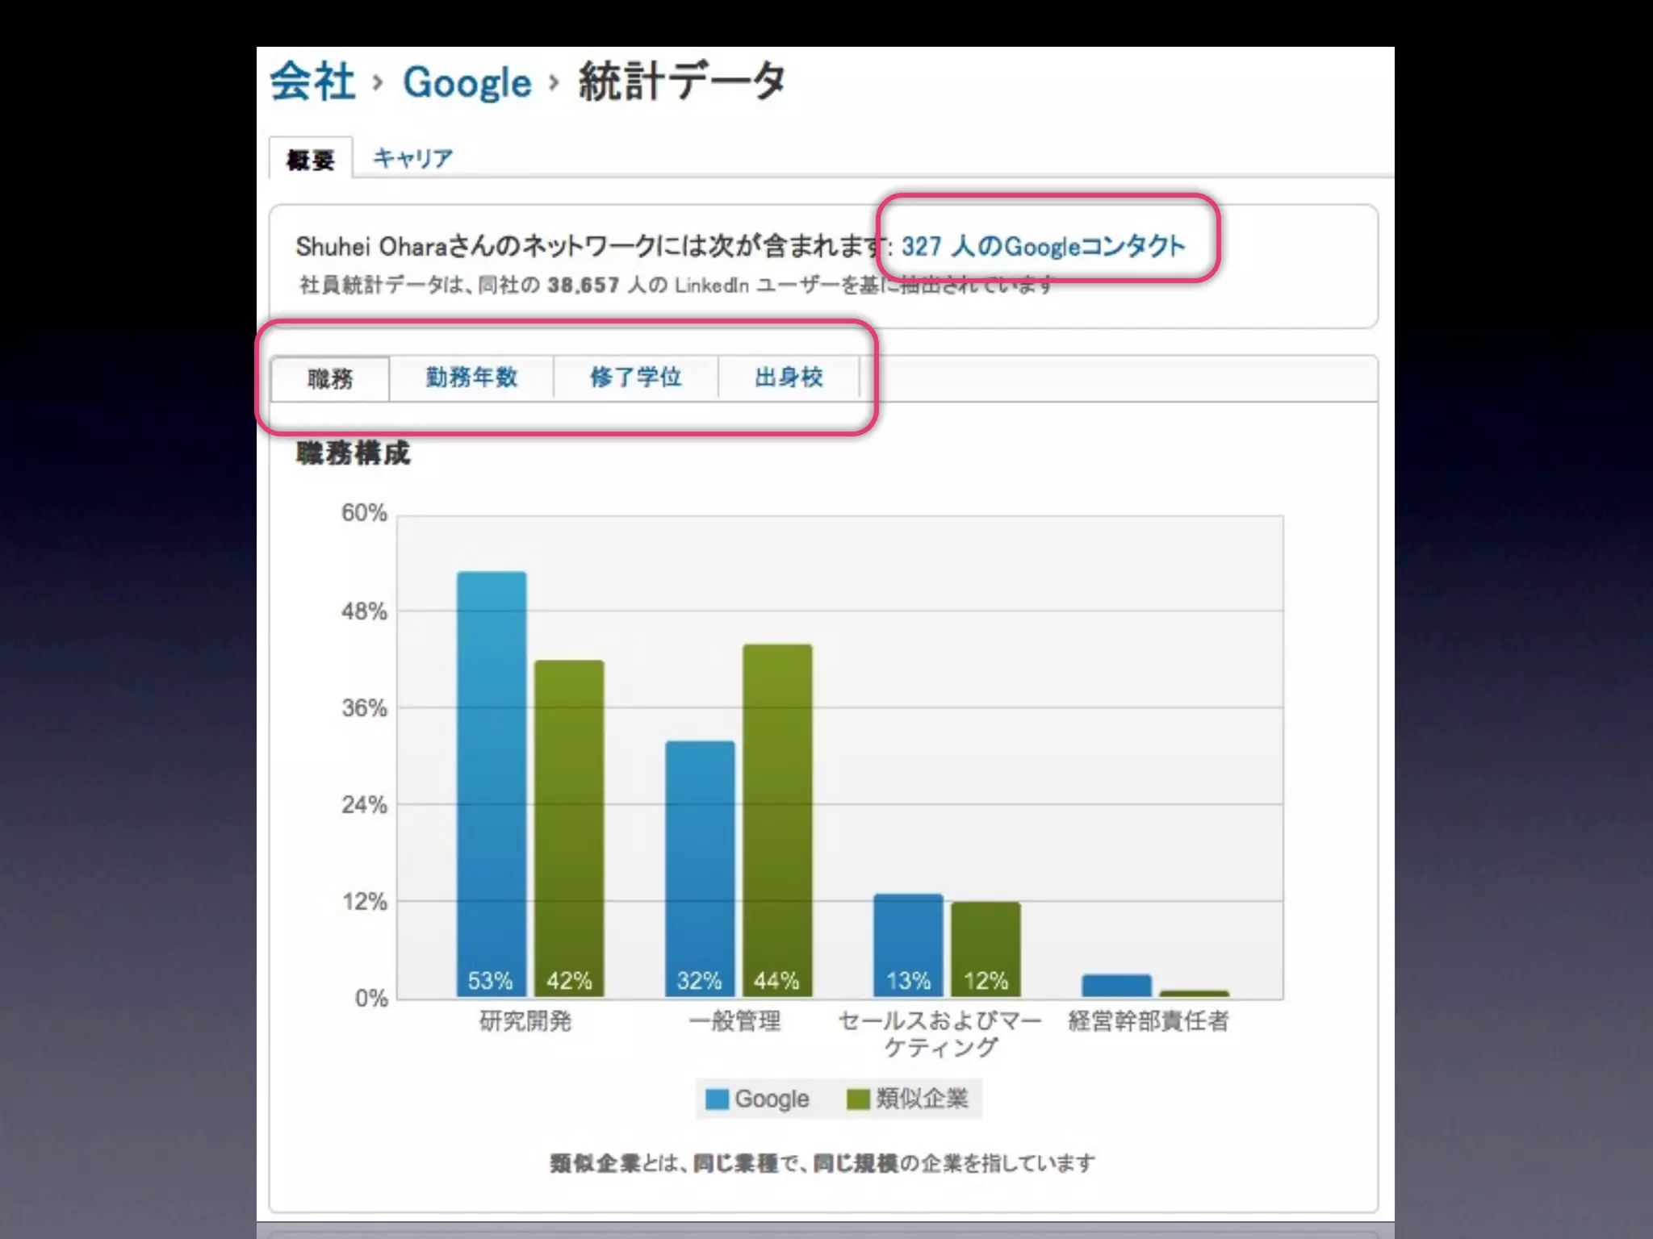This screenshot has height=1239, width=1653.
Task: Switch to the 勤務年数 tab
Action: [x=471, y=378]
